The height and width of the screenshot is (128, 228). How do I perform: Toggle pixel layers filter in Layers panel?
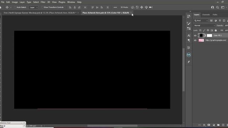211,21
